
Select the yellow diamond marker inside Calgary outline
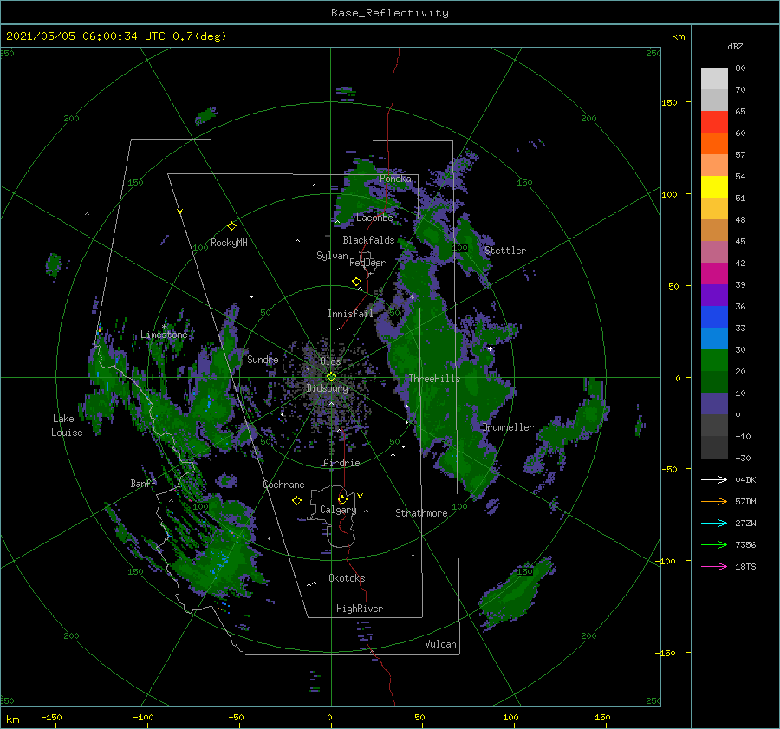click(x=342, y=499)
